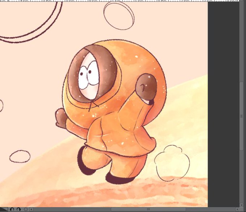This screenshot has height=212, width=246.
Task: Click the rotate canvas left icon
Action: (x=12, y=209)
